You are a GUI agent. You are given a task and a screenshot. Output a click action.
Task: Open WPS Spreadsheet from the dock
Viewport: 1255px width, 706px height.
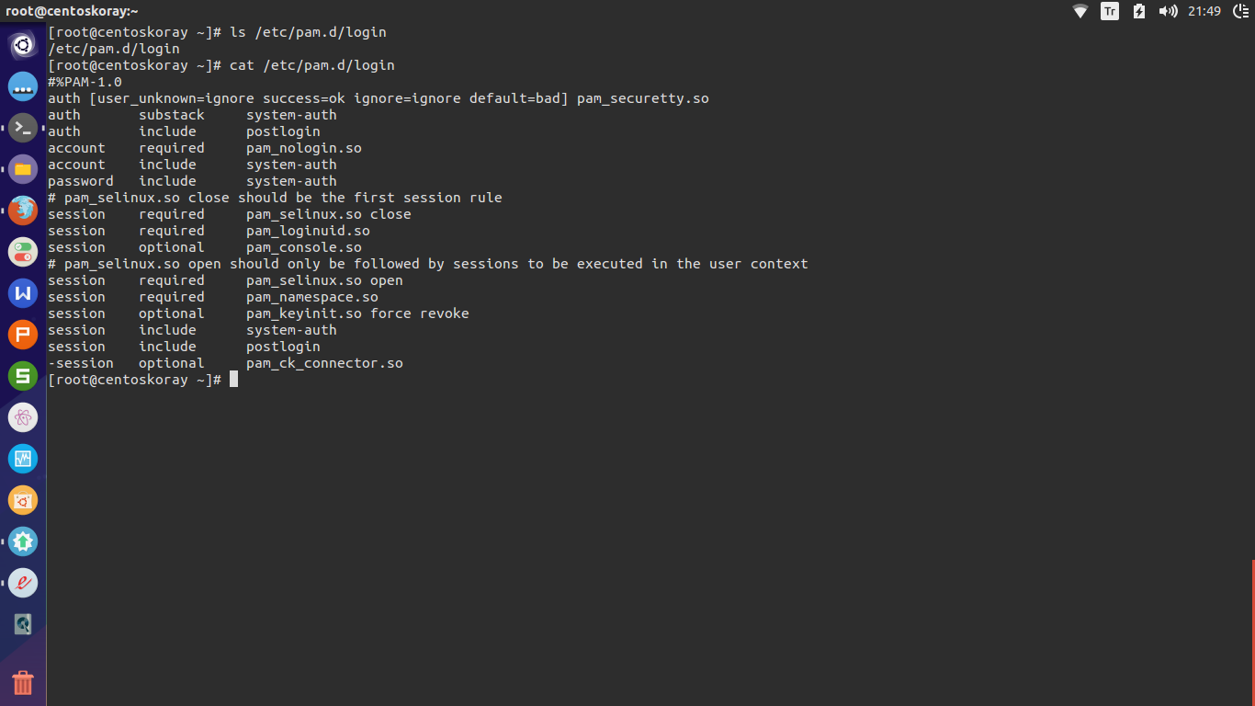[23, 376]
